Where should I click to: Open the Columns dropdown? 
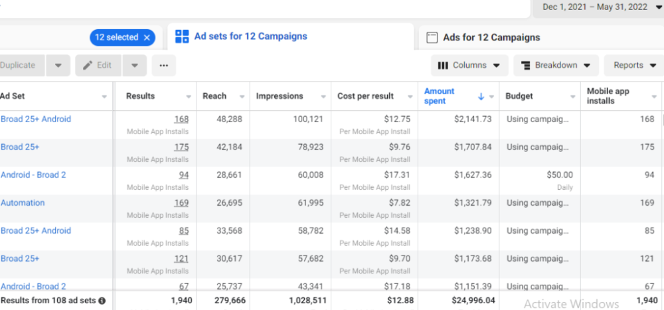[469, 65]
